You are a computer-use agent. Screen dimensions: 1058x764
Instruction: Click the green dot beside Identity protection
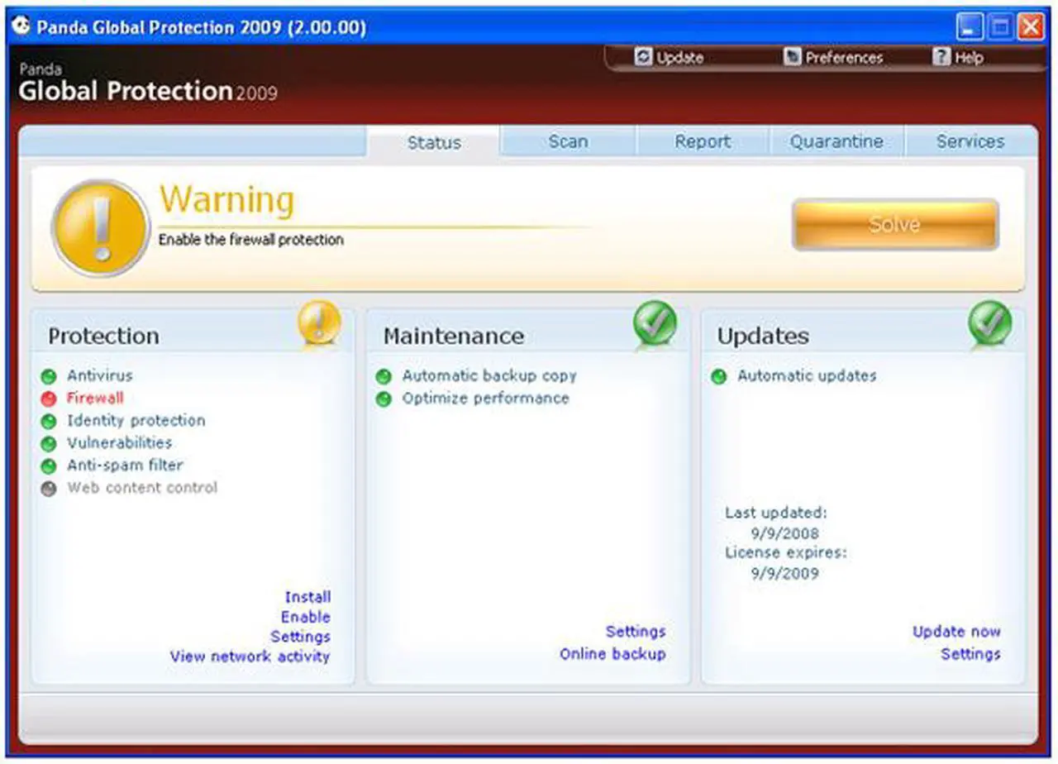coord(49,421)
